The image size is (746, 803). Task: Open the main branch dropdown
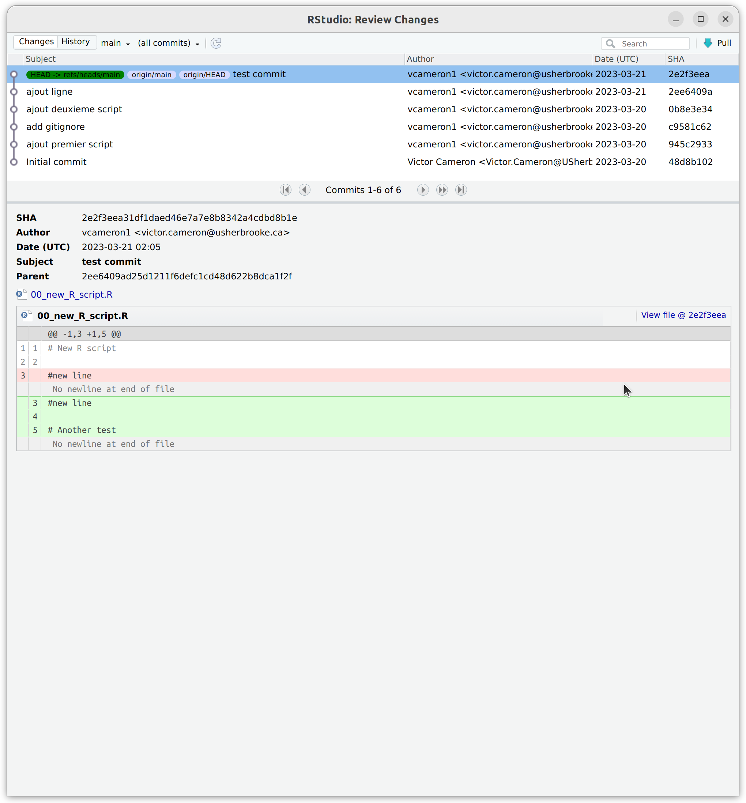tap(116, 43)
